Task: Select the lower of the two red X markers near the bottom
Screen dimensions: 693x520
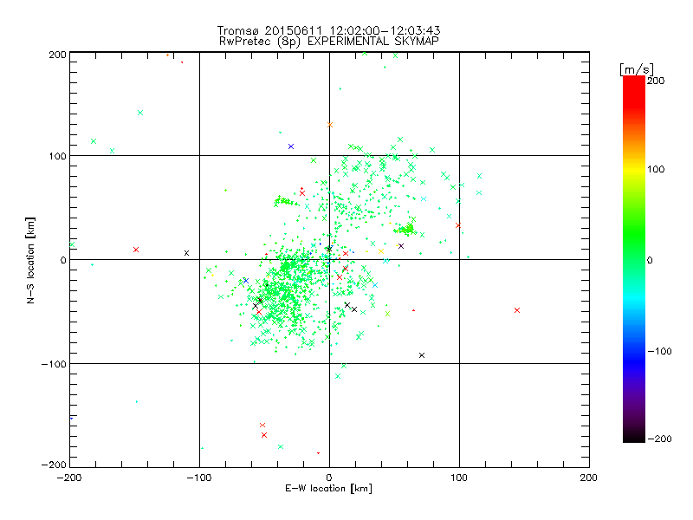Action: [x=264, y=436]
